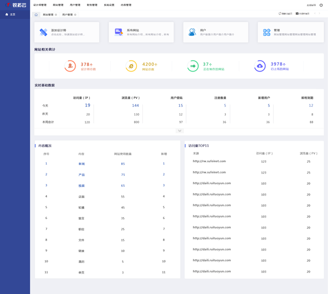Click the people icon on 用户 card

pos(192,32)
